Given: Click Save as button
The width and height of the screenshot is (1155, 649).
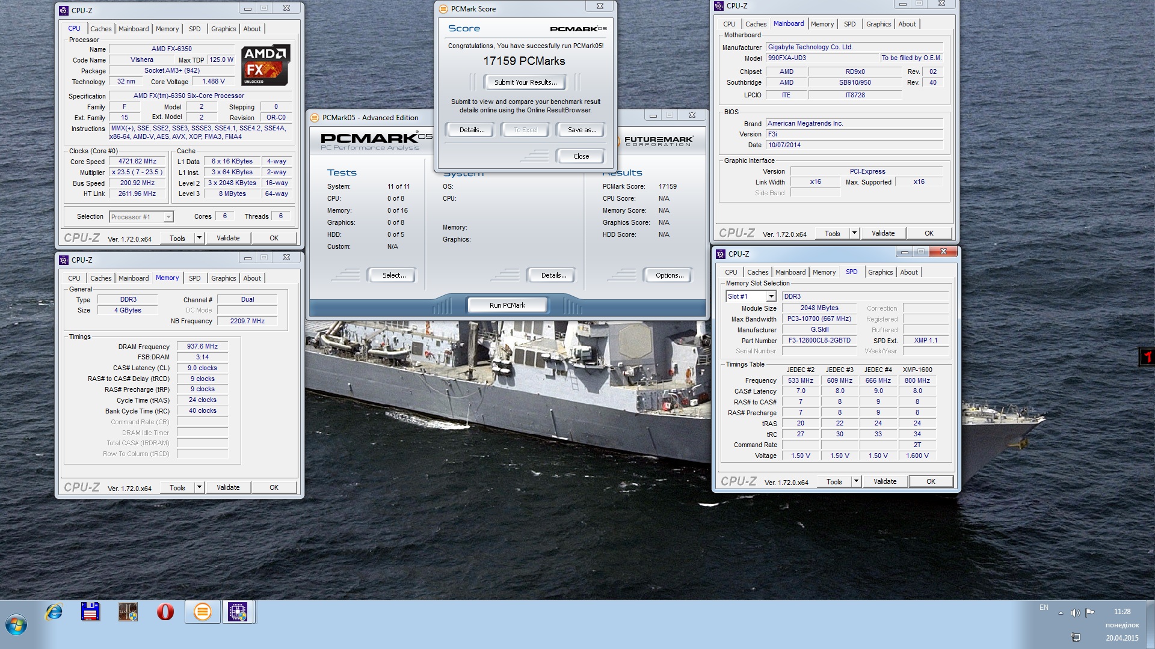Looking at the screenshot, I should pyautogui.click(x=582, y=130).
